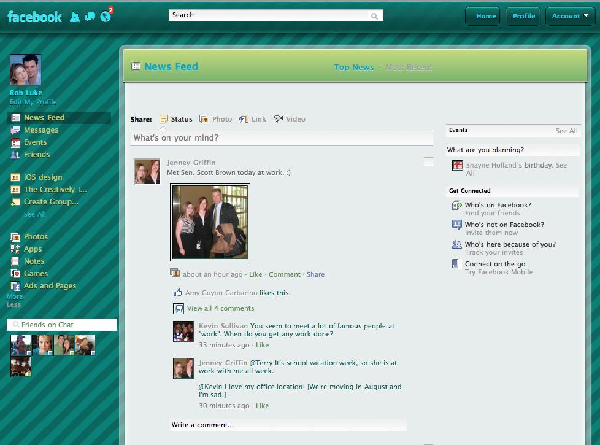Click The Creatively I... group icon
This screenshot has height=445, width=600.
click(15, 190)
